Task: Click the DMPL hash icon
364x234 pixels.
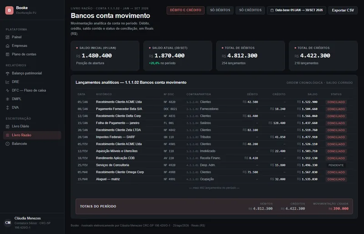Action: pos(7,99)
